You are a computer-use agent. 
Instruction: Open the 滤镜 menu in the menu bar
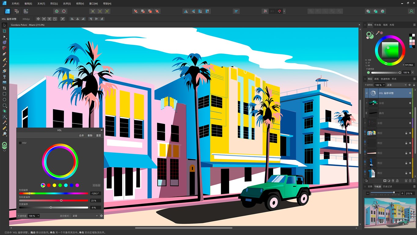(54, 3)
